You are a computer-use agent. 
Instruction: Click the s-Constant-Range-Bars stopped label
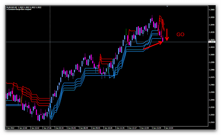coord(19,9)
